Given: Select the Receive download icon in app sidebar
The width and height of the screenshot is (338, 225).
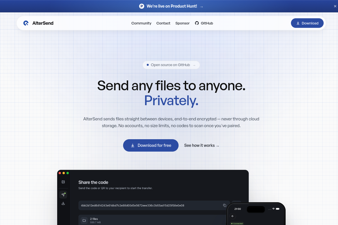Looking at the screenshot, I should coord(63,203).
